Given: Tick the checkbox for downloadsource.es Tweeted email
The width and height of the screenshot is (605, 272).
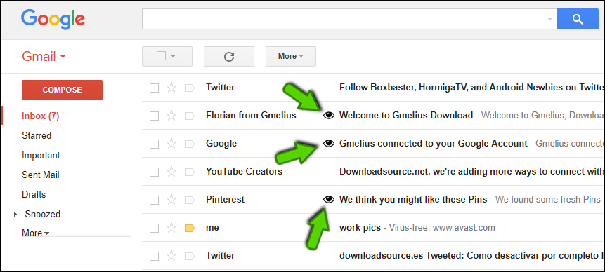Looking at the screenshot, I should [x=154, y=256].
